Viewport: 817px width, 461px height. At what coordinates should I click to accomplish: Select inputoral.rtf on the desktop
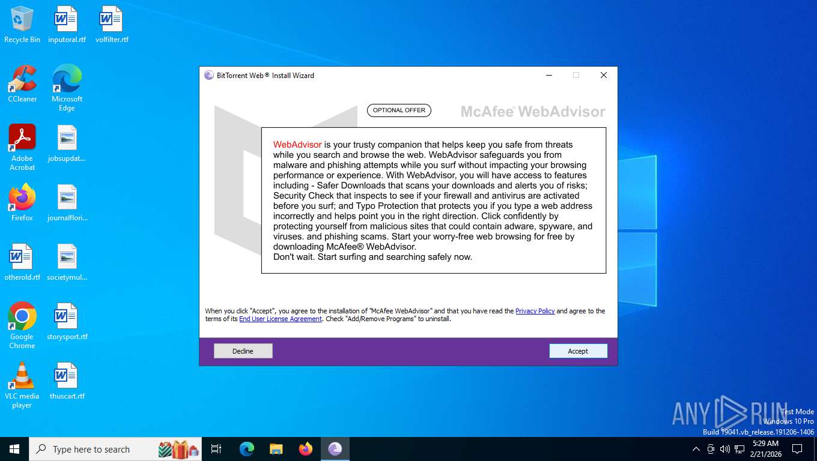(x=67, y=25)
